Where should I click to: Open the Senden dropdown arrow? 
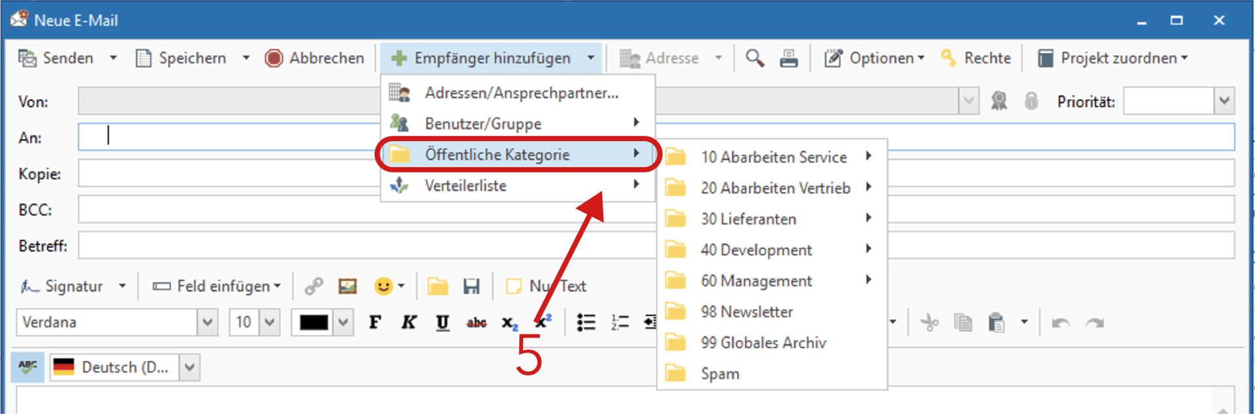tap(113, 58)
